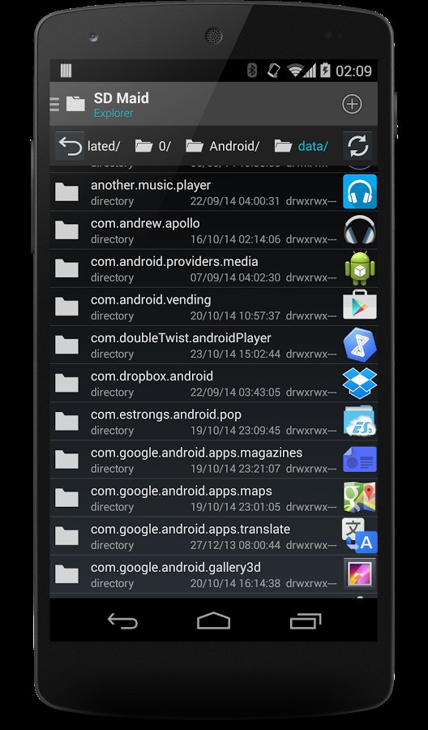The image size is (428, 730).
Task: Tap timestamp 20/10/14 16:14:38
Action: point(235,583)
